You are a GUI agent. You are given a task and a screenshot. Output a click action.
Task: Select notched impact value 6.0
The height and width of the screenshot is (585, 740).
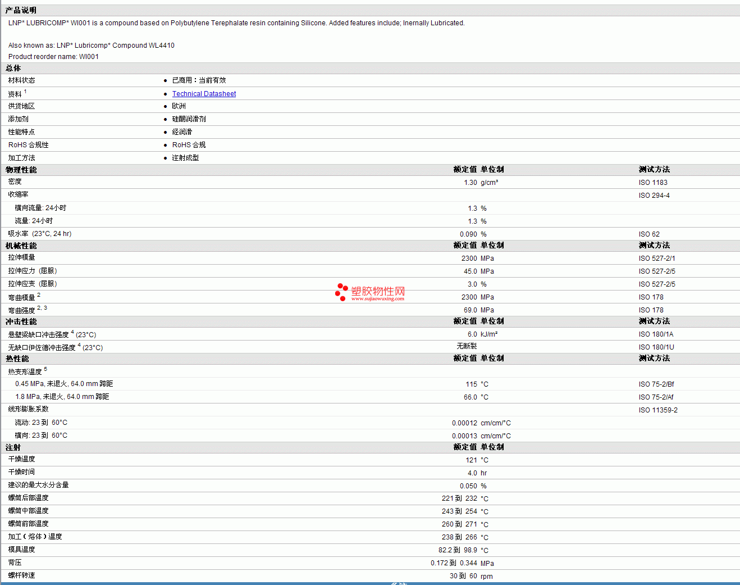[472, 334]
